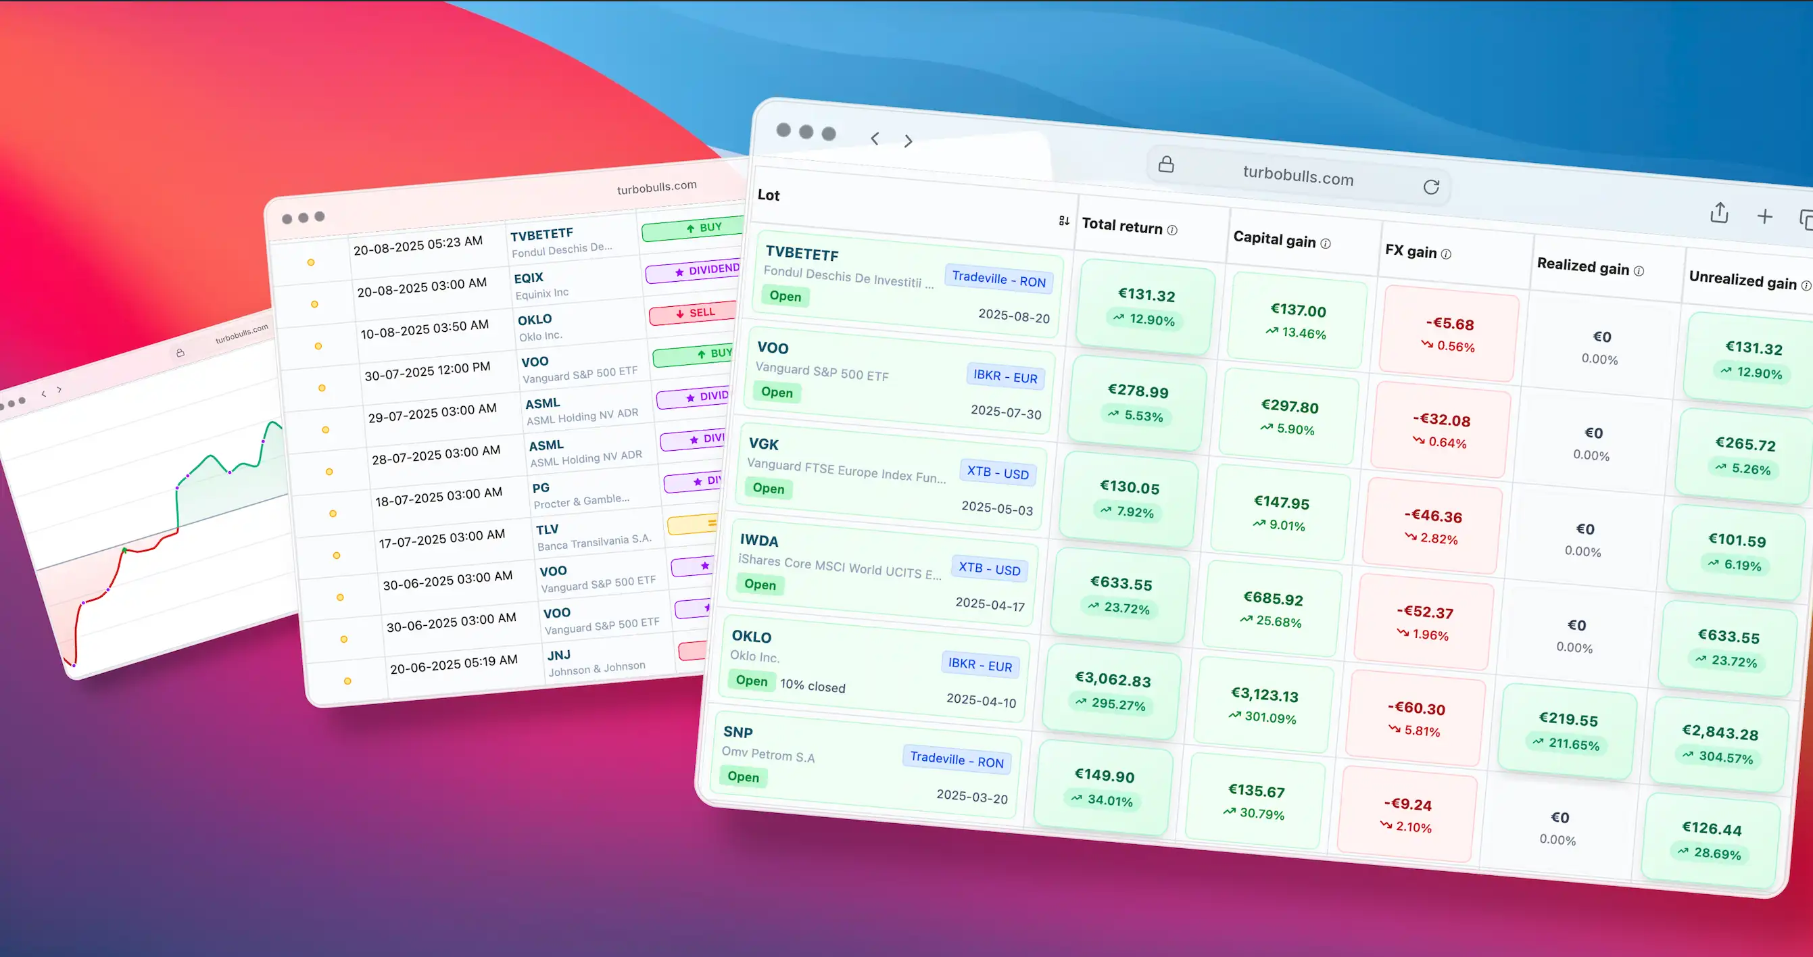The image size is (1813, 957).
Task: Click the browser back arrow
Action: tap(875, 139)
